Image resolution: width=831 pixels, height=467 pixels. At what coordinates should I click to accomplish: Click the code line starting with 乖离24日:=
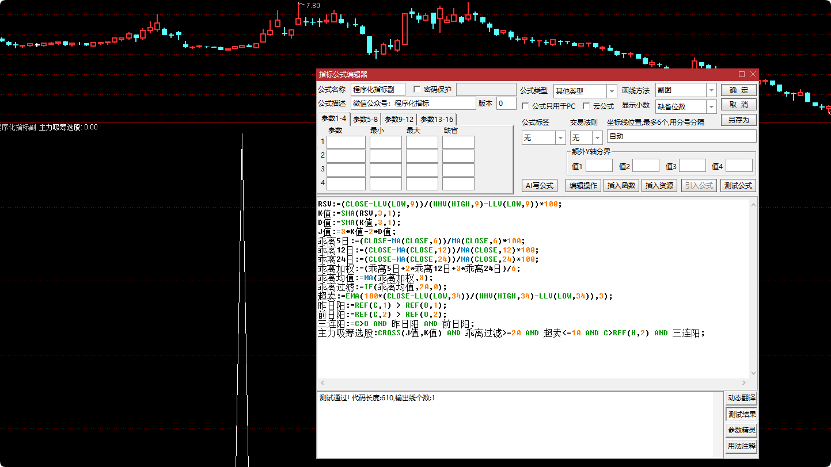(x=428, y=259)
